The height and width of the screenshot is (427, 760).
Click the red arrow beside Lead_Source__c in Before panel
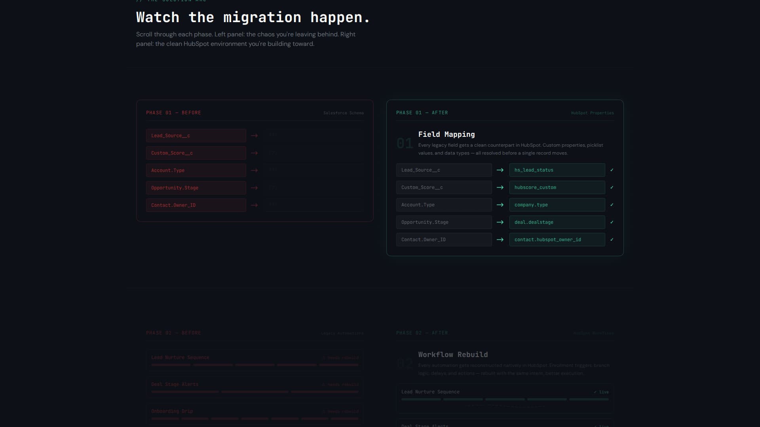[x=254, y=136]
